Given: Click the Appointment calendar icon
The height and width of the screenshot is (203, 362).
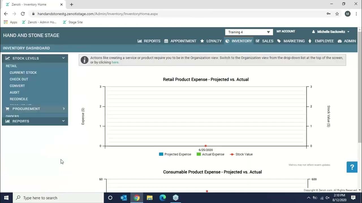Looking at the screenshot, I should coord(166,41).
